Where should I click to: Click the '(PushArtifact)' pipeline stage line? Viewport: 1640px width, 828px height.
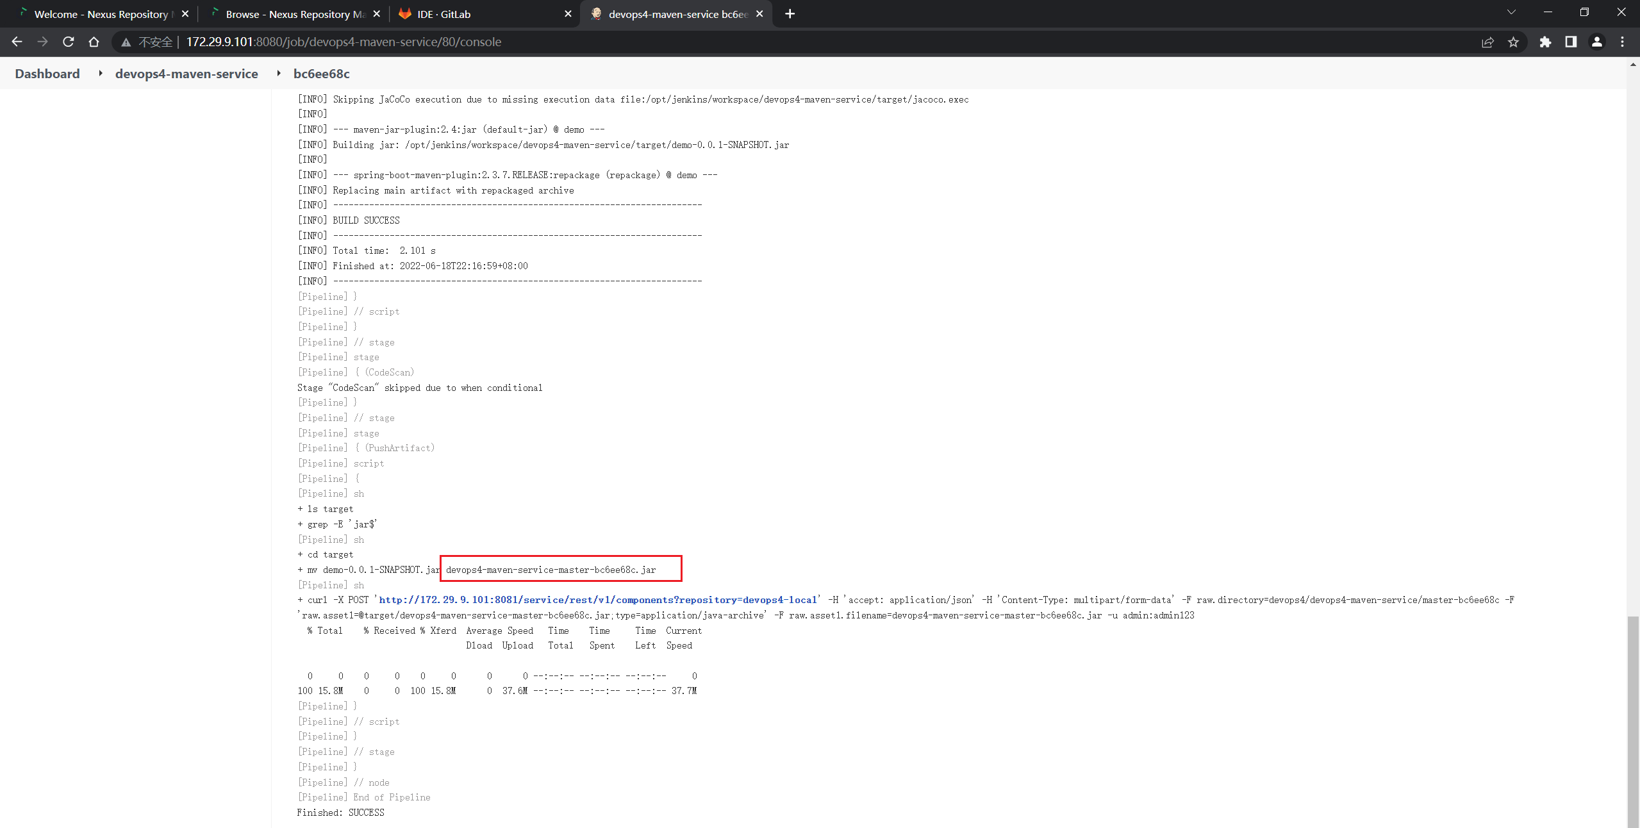[366, 448]
